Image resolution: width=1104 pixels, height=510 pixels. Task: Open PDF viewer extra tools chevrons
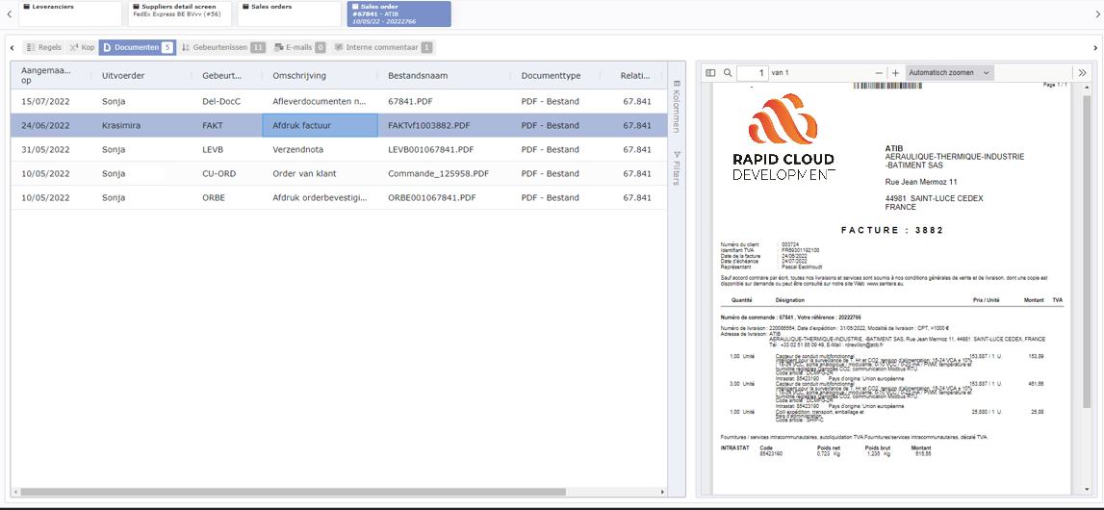(1083, 73)
